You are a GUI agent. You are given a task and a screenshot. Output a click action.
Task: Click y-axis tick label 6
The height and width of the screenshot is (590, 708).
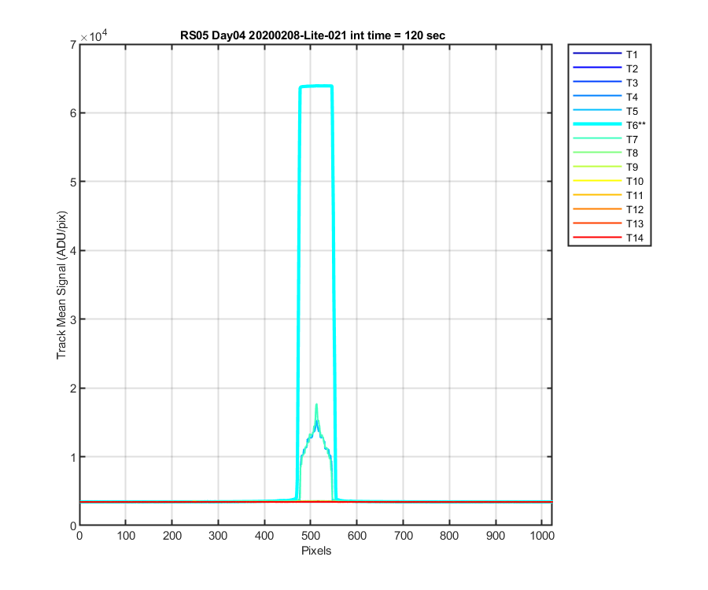click(73, 113)
